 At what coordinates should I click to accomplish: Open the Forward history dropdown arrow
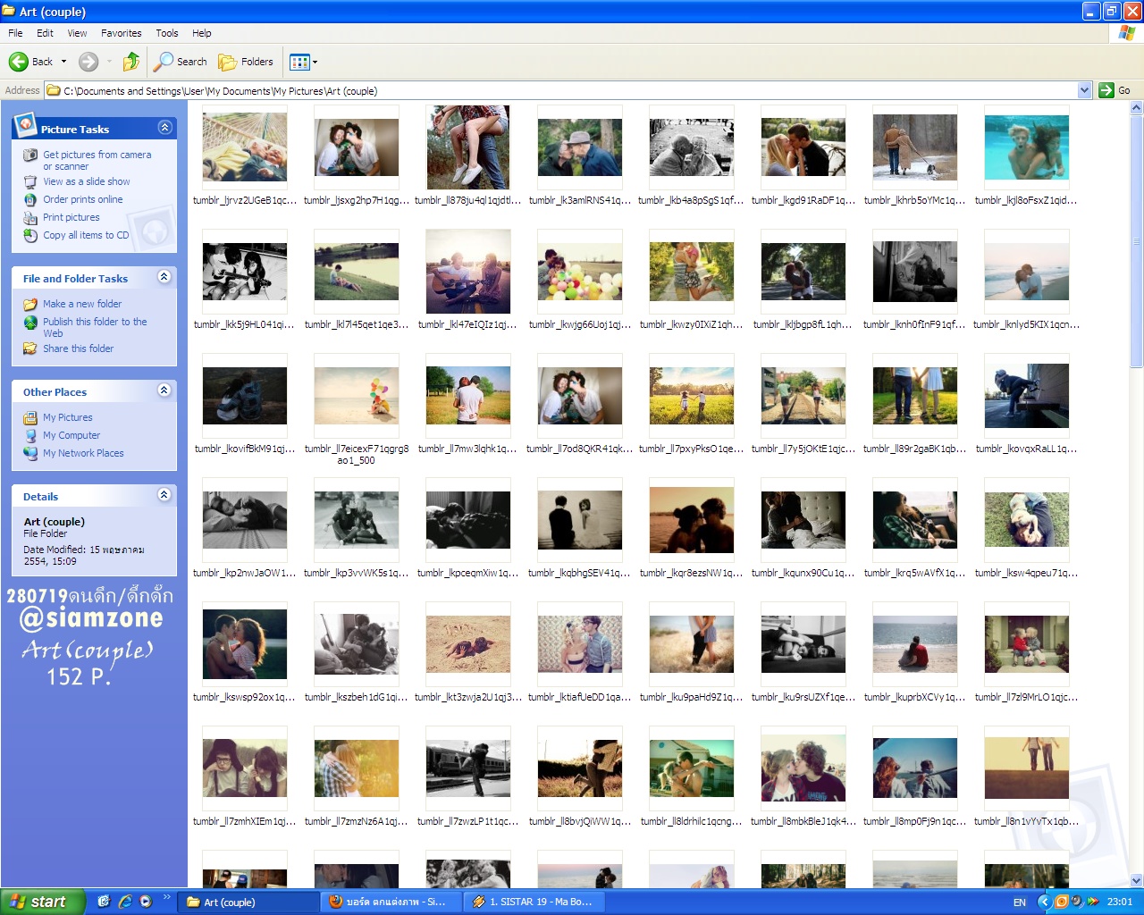109,62
